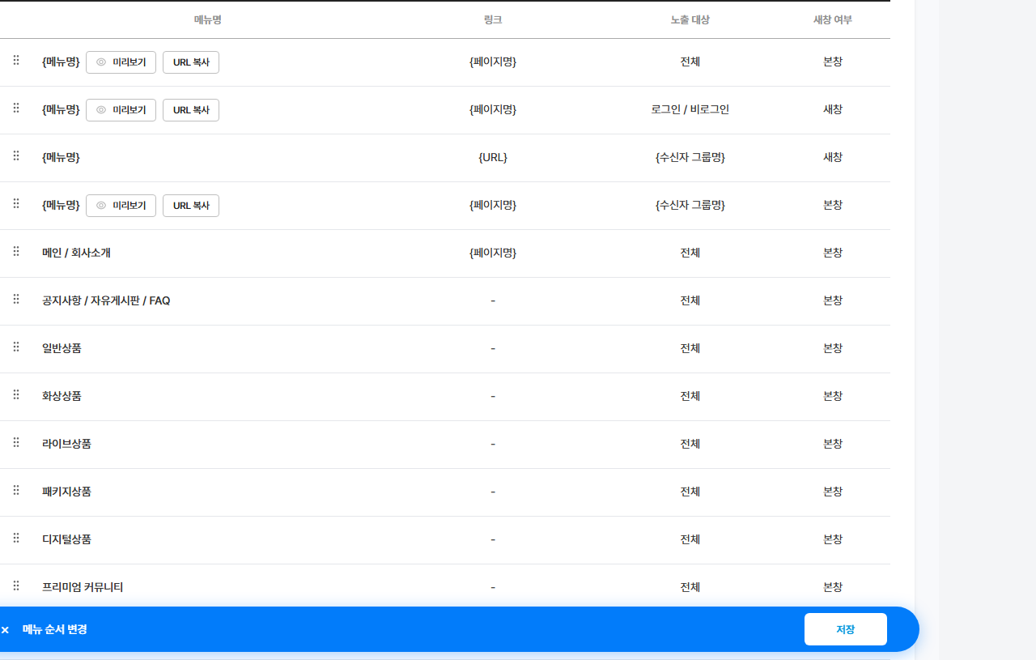The width and height of the screenshot is (1036, 660).
Task: Click the 메뉴명 column header
Action: click(208, 19)
